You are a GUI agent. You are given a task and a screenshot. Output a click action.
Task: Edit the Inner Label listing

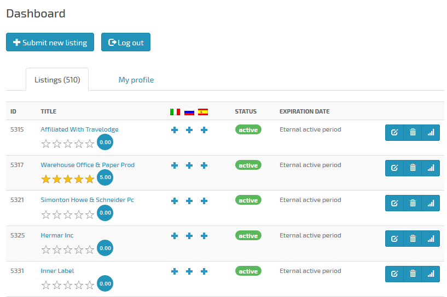[x=394, y=274]
